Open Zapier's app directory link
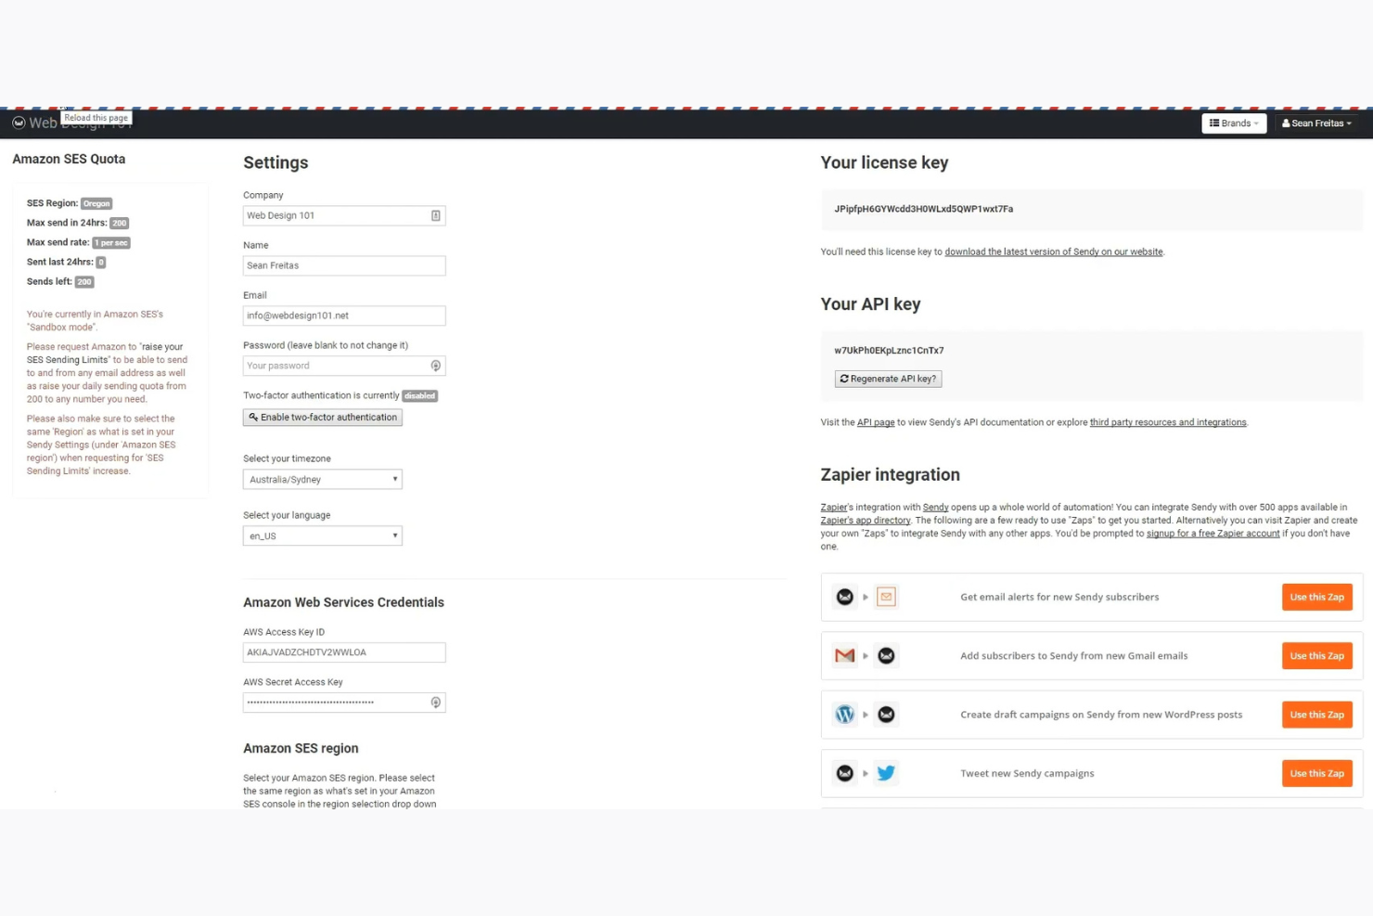The height and width of the screenshot is (916, 1373). (866, 521)
